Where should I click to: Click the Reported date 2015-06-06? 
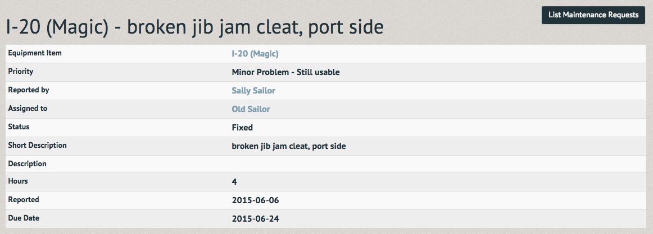(x=255, y=200)
